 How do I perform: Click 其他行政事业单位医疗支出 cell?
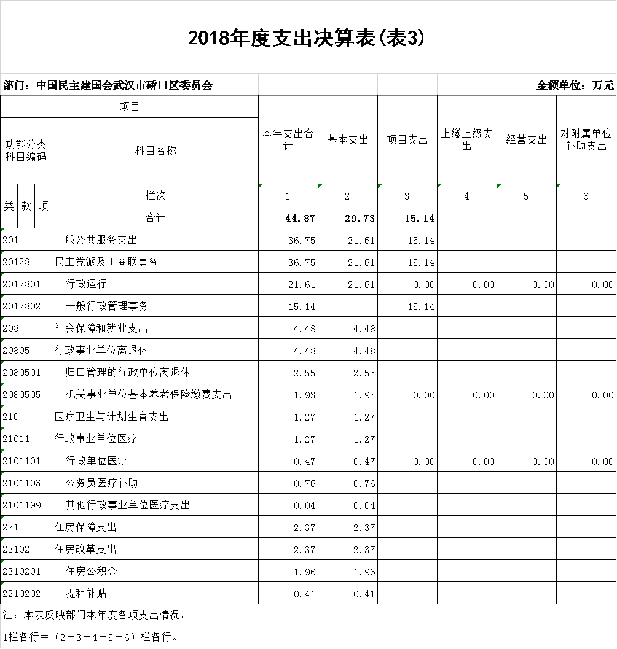[155, 505]
